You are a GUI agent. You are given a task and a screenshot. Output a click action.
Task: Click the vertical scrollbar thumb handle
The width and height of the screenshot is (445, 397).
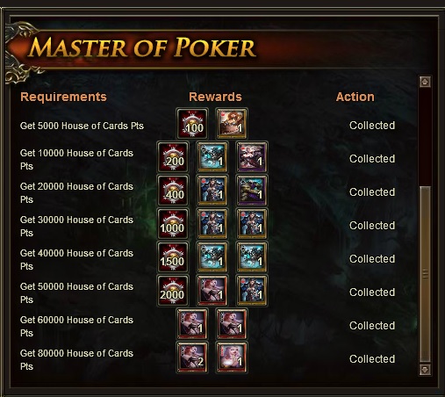pyautogui.click(x=425, y=274)
